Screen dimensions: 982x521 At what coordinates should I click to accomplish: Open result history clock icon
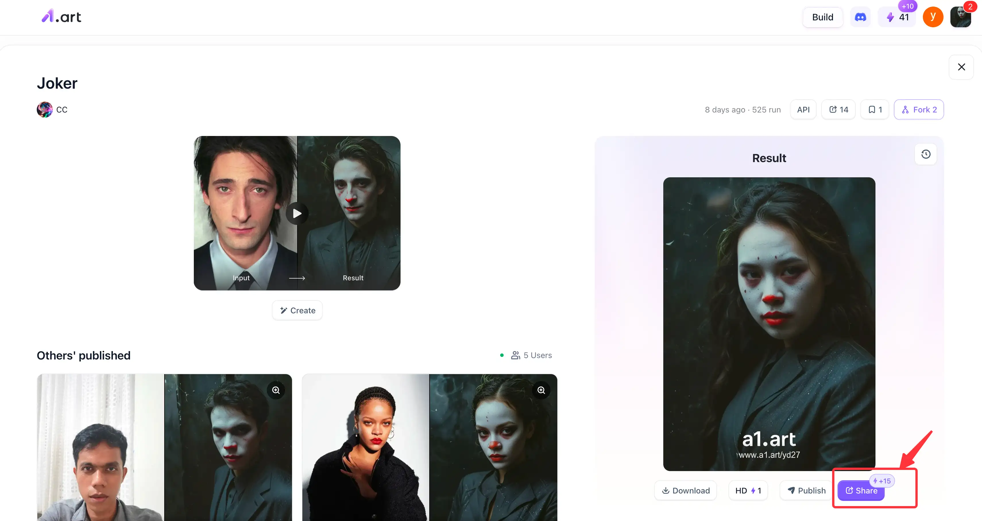[x=926, y=154]
